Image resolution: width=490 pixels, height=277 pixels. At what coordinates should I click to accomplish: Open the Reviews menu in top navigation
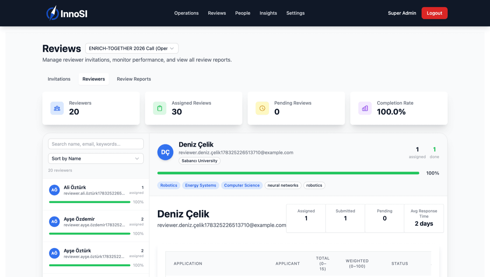coord(217,13)
